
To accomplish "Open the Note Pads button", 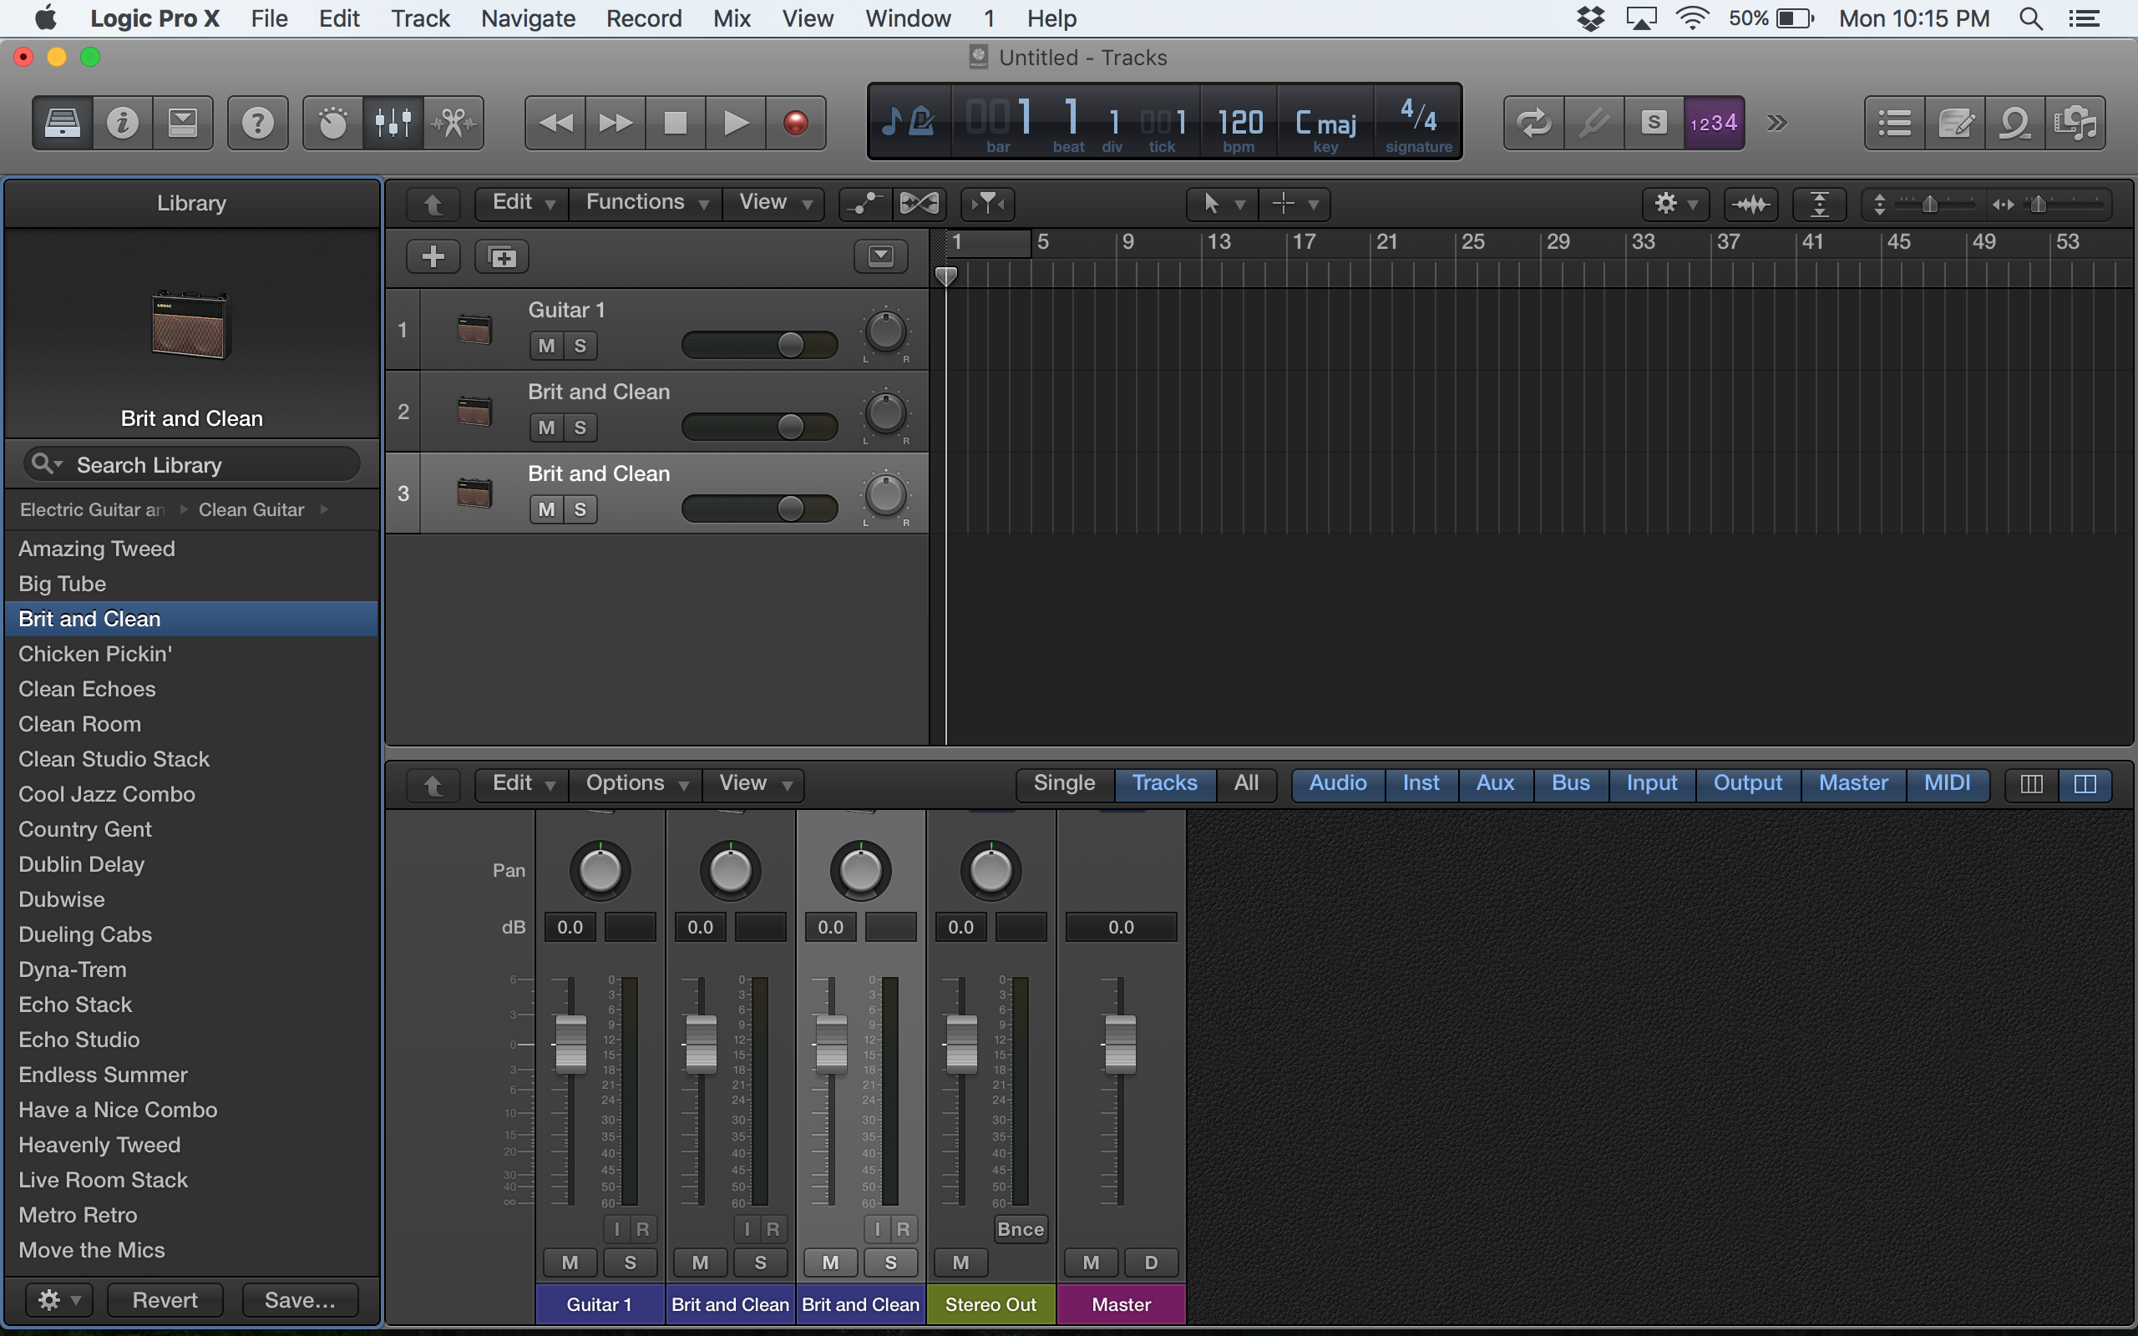I will coord(1955,123).
